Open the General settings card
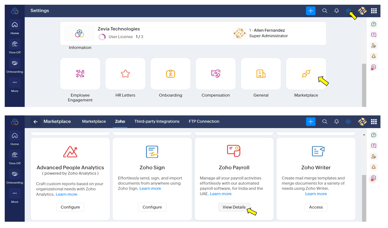Screen dimensions: 388x228 click(261, 74)
